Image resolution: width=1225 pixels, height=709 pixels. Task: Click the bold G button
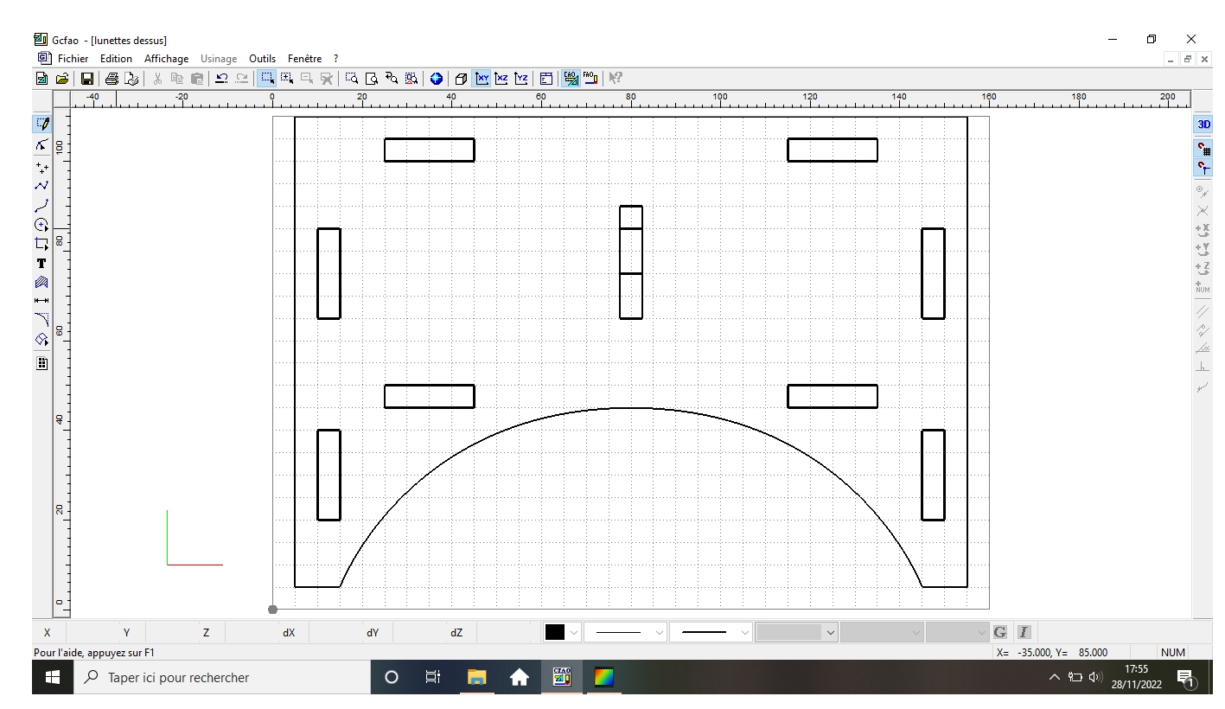click(x=1000, y=633)
